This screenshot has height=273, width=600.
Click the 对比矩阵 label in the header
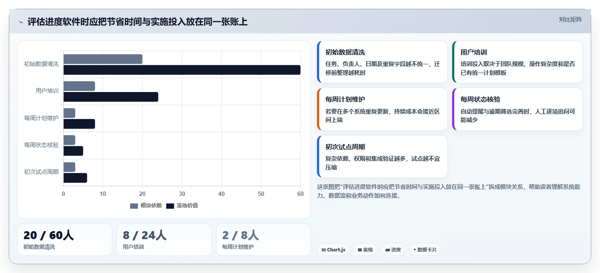tap(571, 19)
